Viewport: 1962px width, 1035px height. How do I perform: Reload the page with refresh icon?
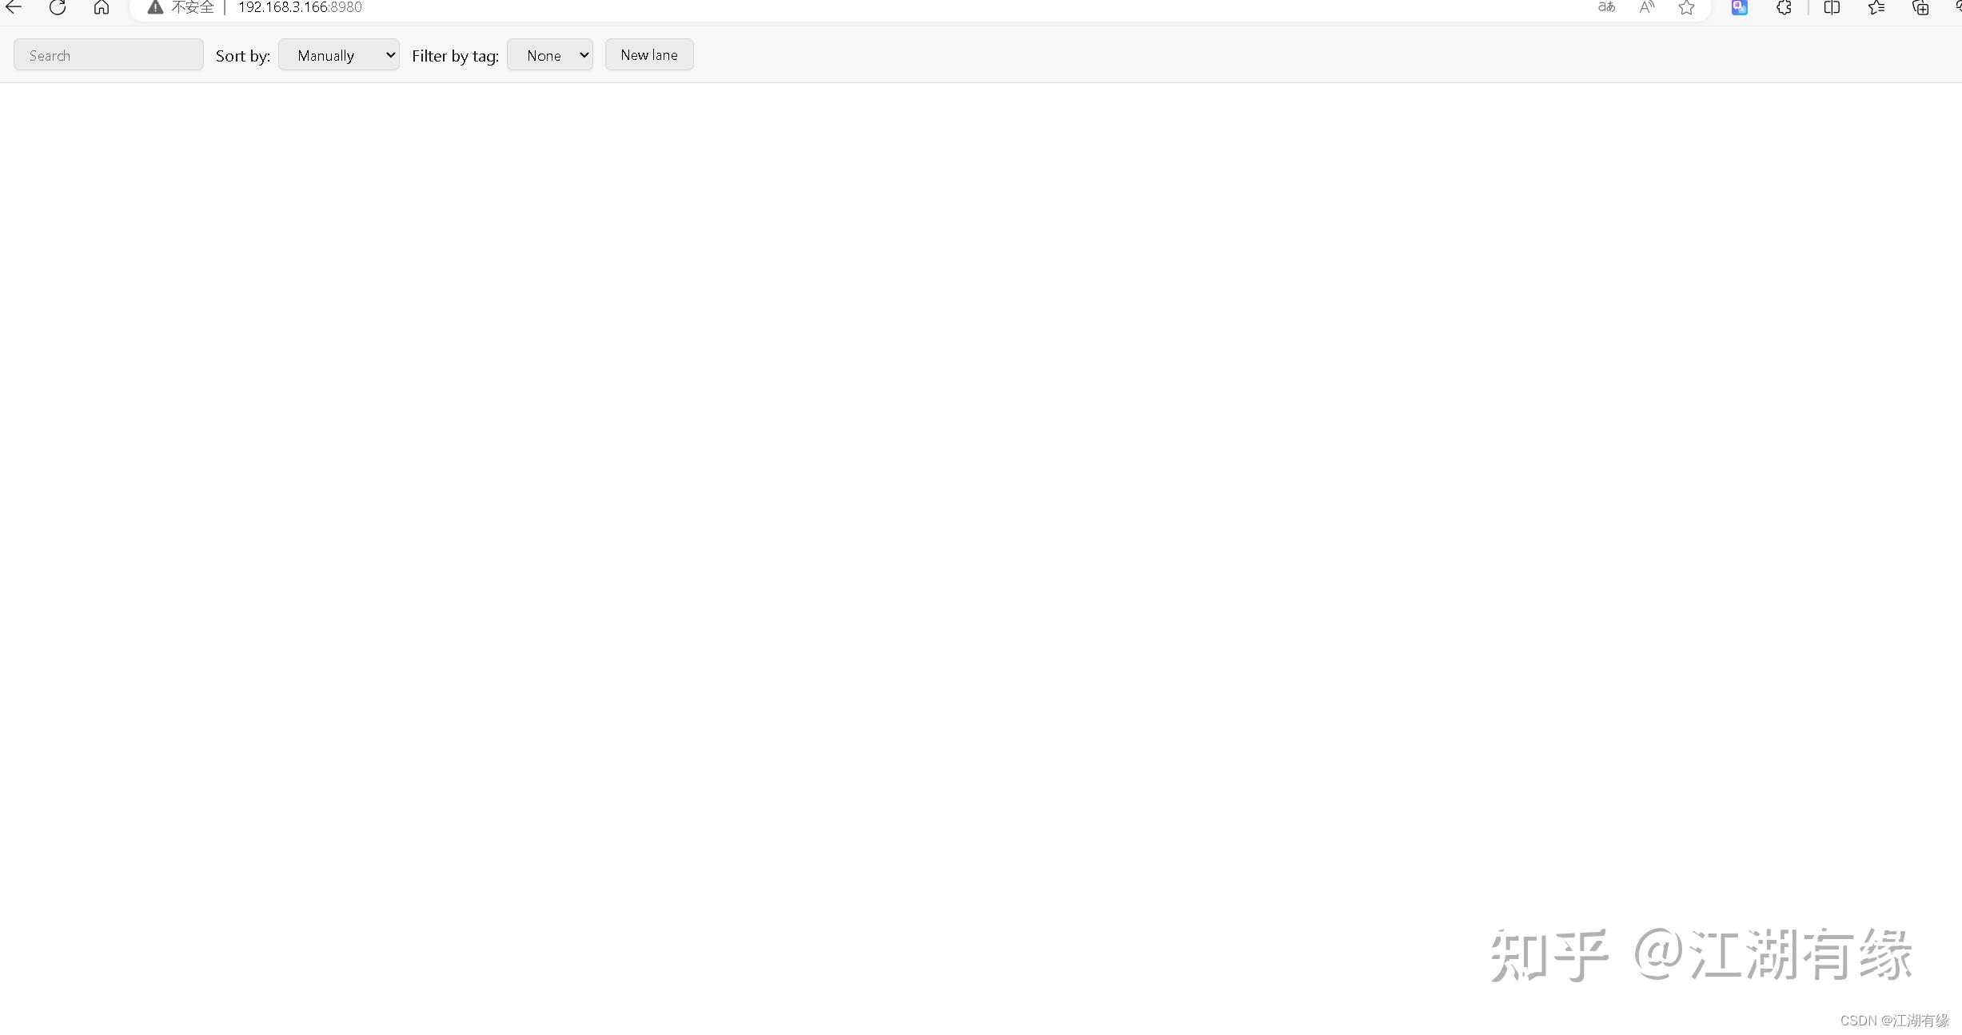pyautogui.click(x=58, y=7)
